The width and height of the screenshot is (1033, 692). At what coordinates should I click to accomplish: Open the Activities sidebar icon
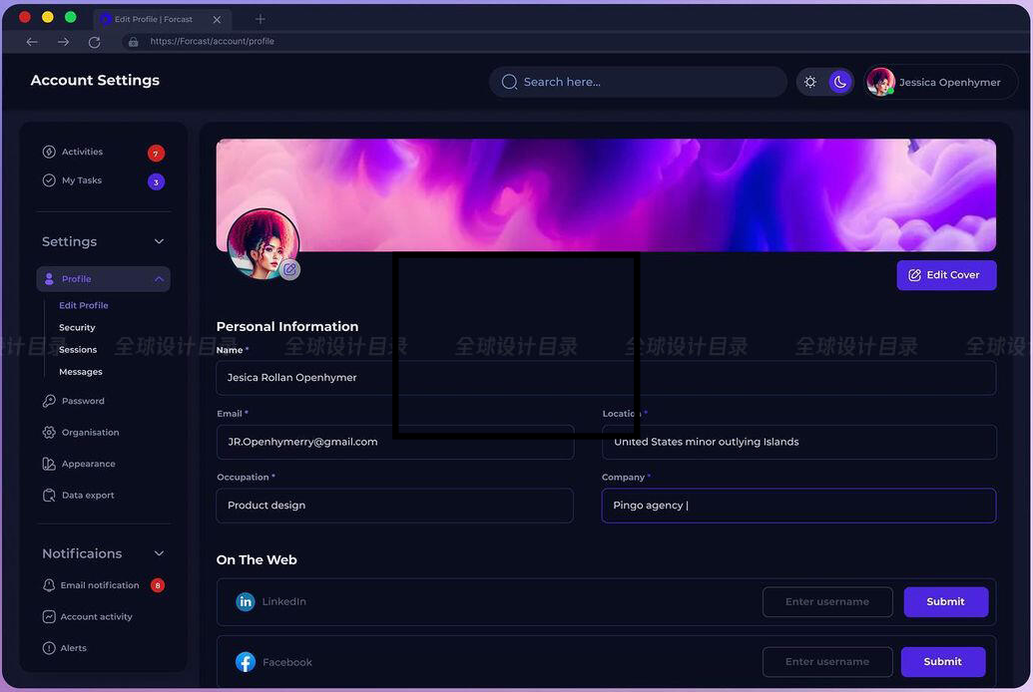(49, 152)
